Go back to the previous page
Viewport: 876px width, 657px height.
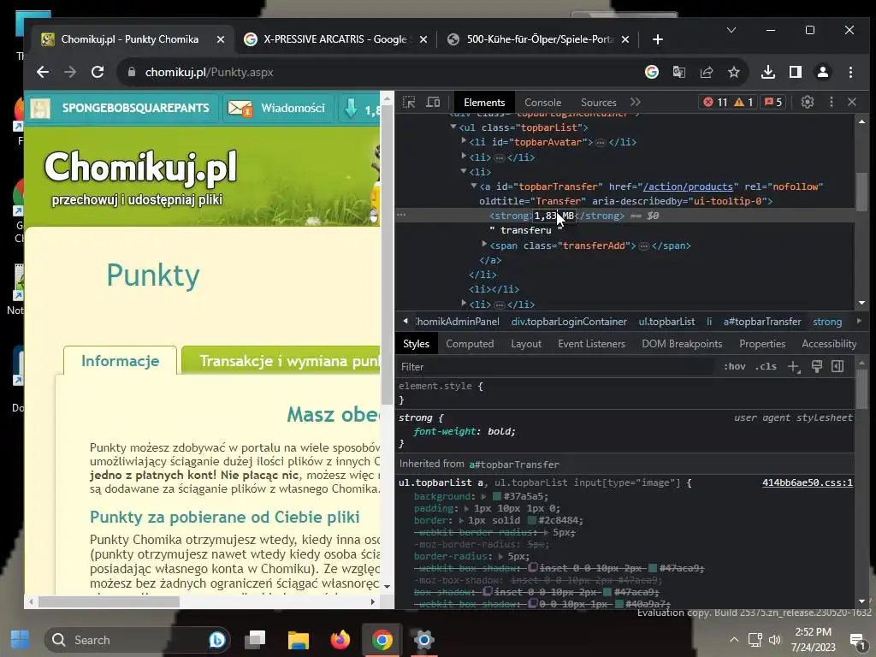[43, 72]
